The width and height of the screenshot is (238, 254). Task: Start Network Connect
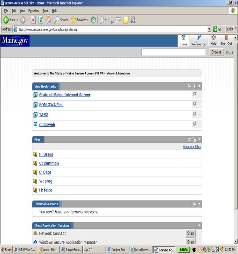[191, 233]
